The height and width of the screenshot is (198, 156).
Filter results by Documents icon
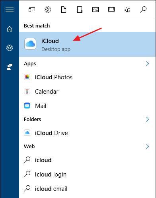pyautogui.click(x=64, y=10)
